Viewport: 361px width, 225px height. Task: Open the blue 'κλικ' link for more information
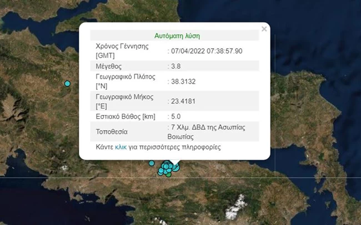[x=121, y=147]
